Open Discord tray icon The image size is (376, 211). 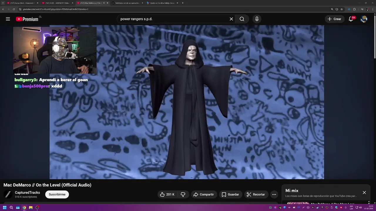point(294,207)
